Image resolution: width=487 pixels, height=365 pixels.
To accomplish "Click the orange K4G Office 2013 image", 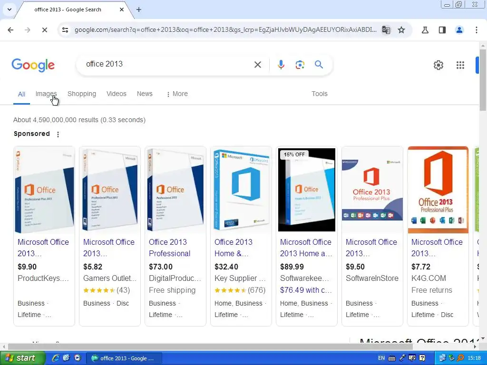I will tap(438, 190).
